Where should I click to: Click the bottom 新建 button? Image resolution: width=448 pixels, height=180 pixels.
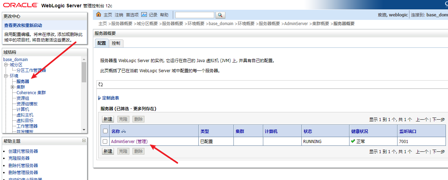point(108,151)
